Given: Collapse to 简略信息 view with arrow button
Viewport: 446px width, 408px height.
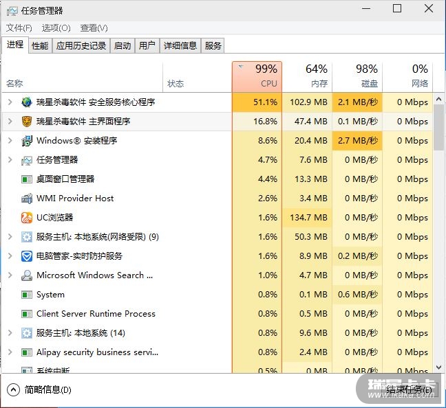Looking at the screenshot, I should pyautogui.click(x=13, y=390).
